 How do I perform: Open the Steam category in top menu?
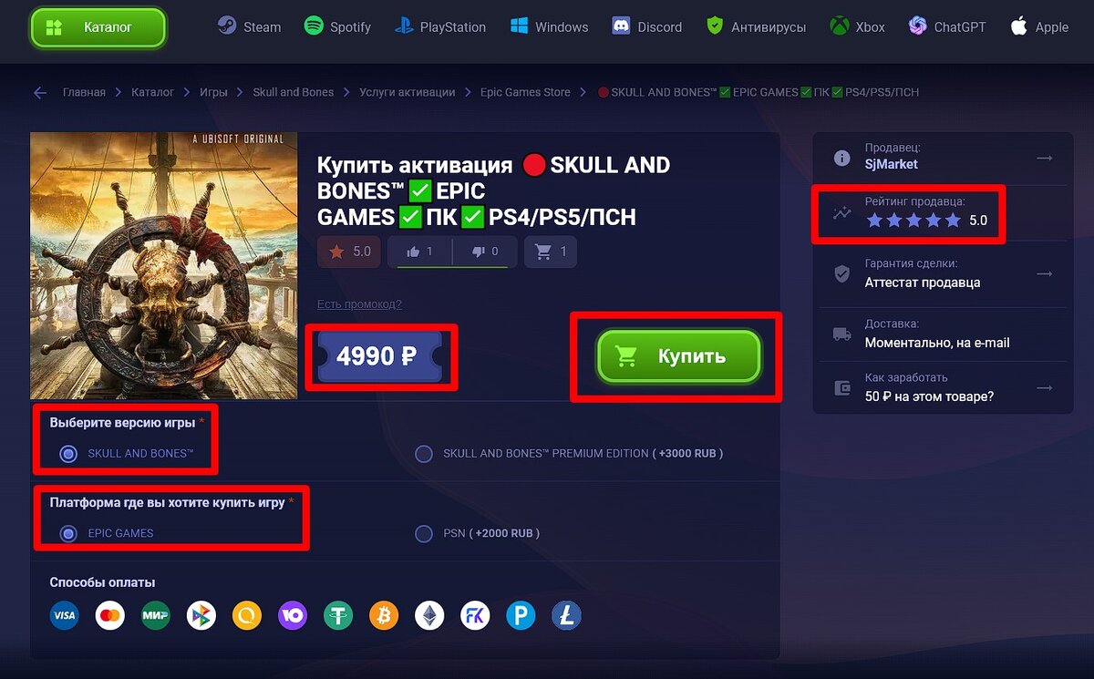click(249, 26)
